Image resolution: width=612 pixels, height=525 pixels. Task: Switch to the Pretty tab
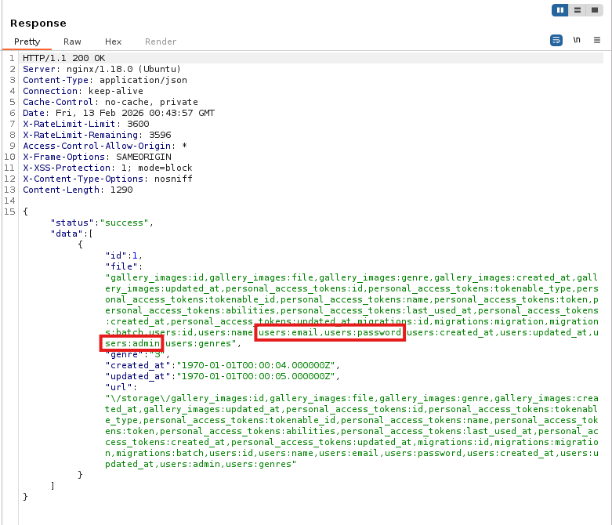point(27,42)
